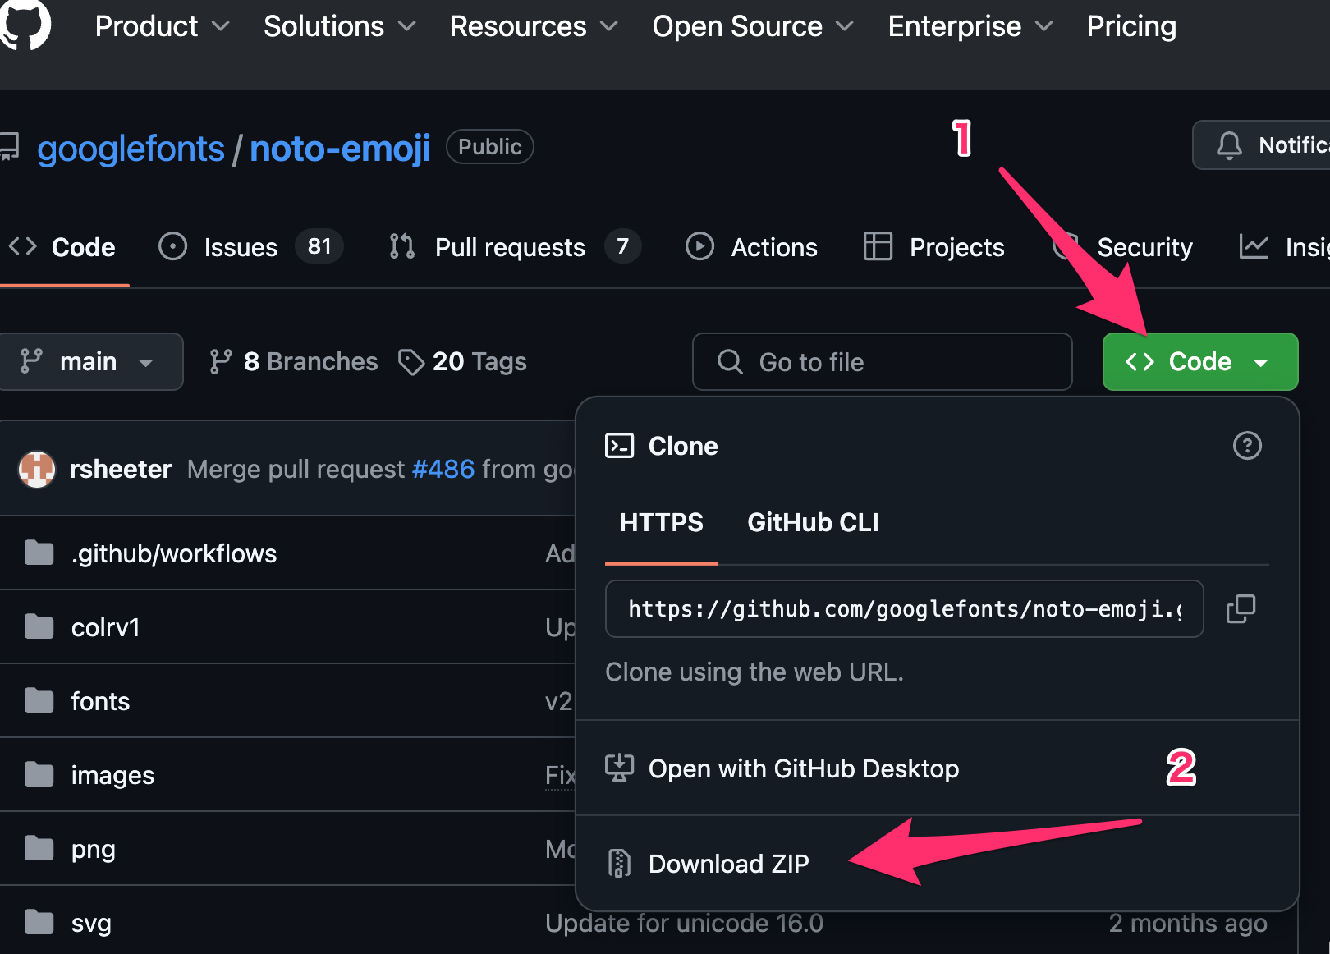Go to the Pricing page
The image size is (1330, 954).
tap(1131, 26)
